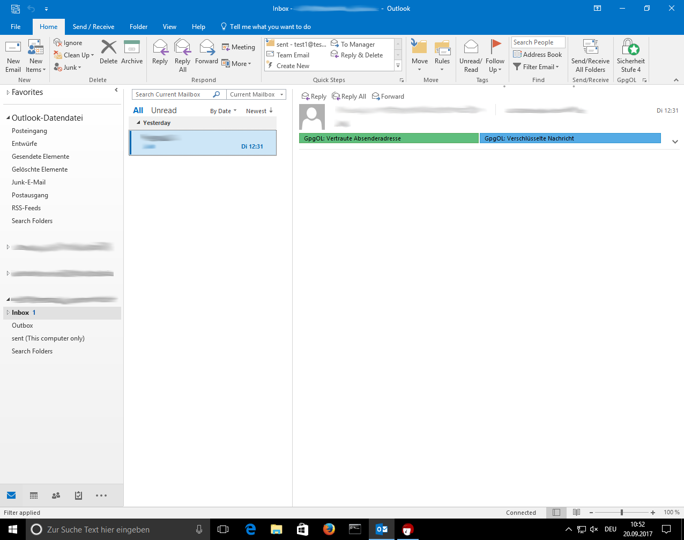Select the Gesendete Elemente folder
This screenshot has height=540, width=684.
point(40,157)
